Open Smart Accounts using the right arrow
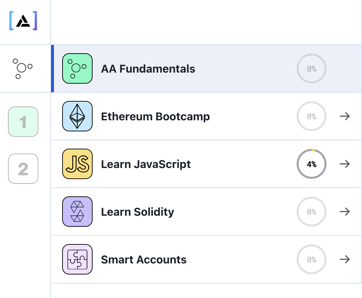Image resolution: width=362 pixels, height=298 pixels. click(x=345, y=259)
